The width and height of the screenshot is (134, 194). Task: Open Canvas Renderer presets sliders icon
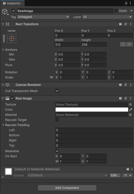click(126, 85)
